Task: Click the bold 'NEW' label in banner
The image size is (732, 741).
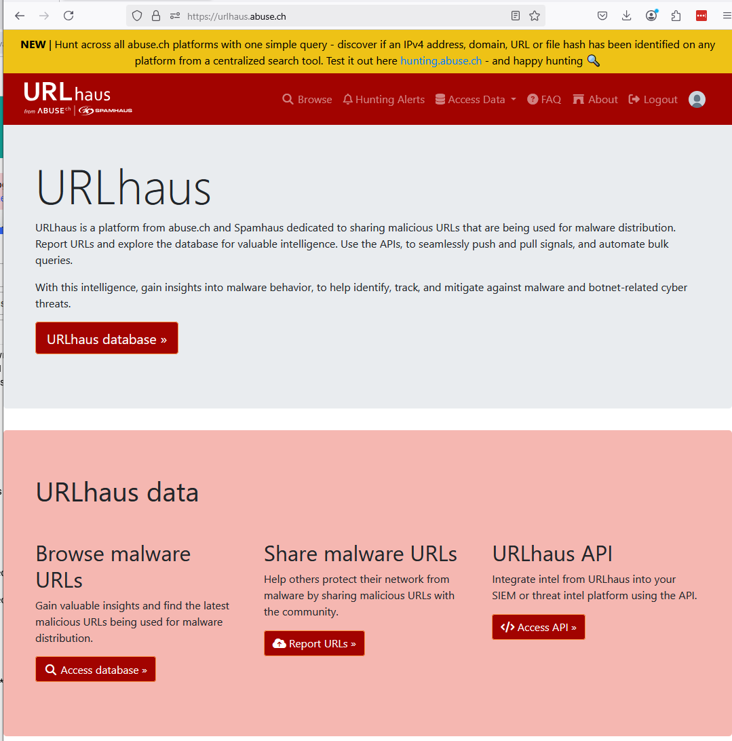Action: pyautogui.click(x=33, y=44)
